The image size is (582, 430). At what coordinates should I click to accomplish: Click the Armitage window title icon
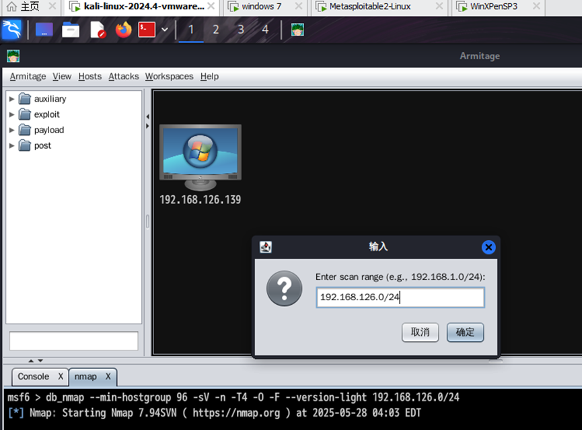tap(13, 56)
